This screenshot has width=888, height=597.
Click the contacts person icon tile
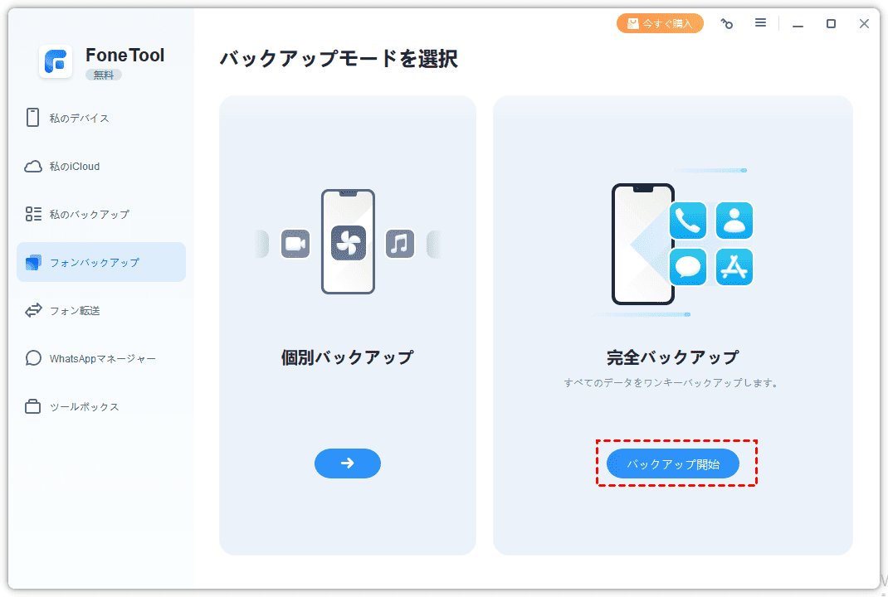coord(734,221)
